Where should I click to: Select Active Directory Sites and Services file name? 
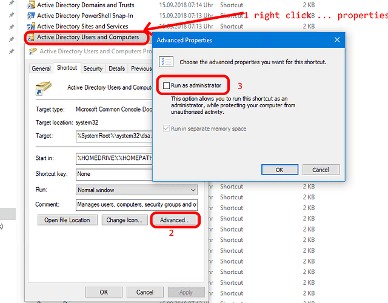coord(82,26)
